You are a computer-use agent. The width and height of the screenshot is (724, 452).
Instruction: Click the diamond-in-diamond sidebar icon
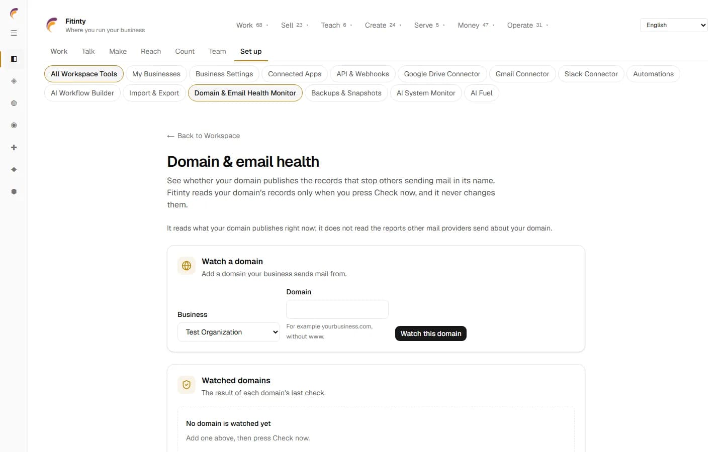click(x=14, y=81)
